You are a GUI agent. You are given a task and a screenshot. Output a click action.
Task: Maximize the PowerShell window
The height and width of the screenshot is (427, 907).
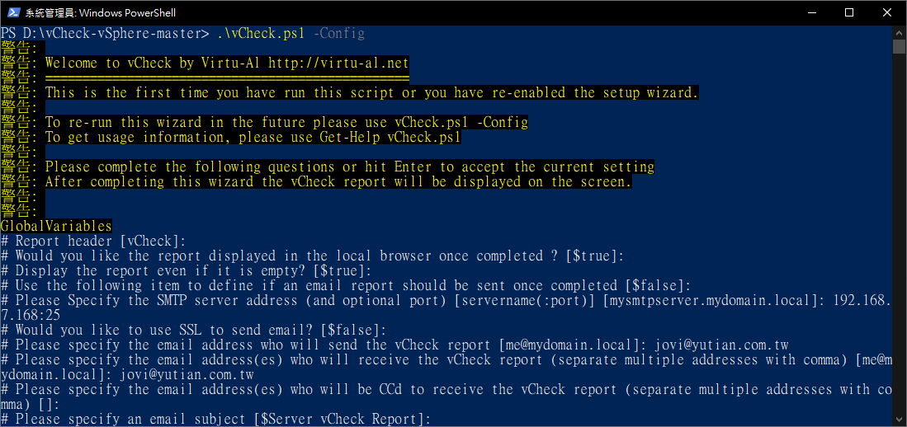click(849, 12)
